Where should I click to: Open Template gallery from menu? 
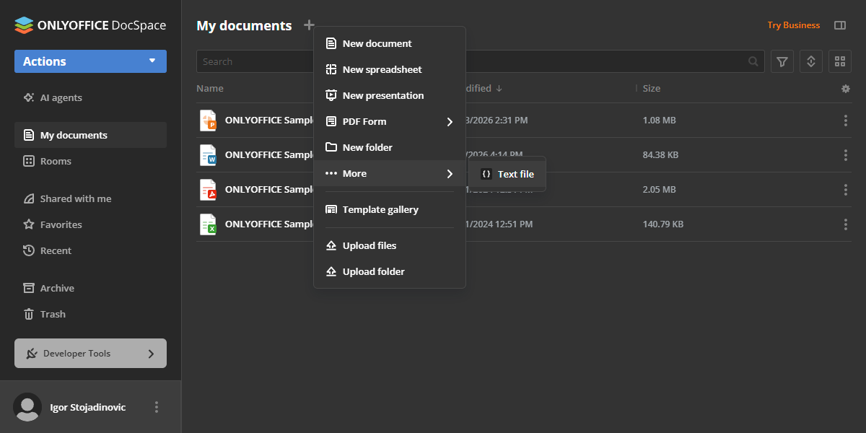(390, 209)
